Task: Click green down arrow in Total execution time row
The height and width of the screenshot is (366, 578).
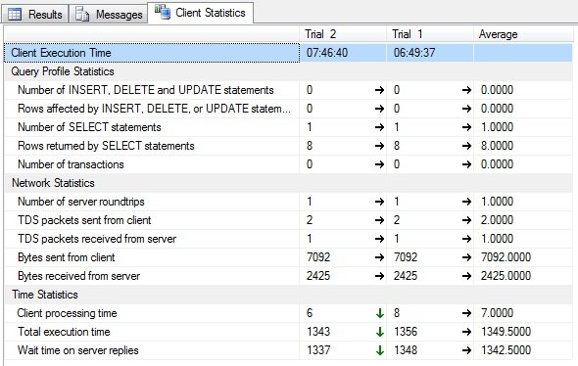Action: pyautogui.click(x=380, y=332)
